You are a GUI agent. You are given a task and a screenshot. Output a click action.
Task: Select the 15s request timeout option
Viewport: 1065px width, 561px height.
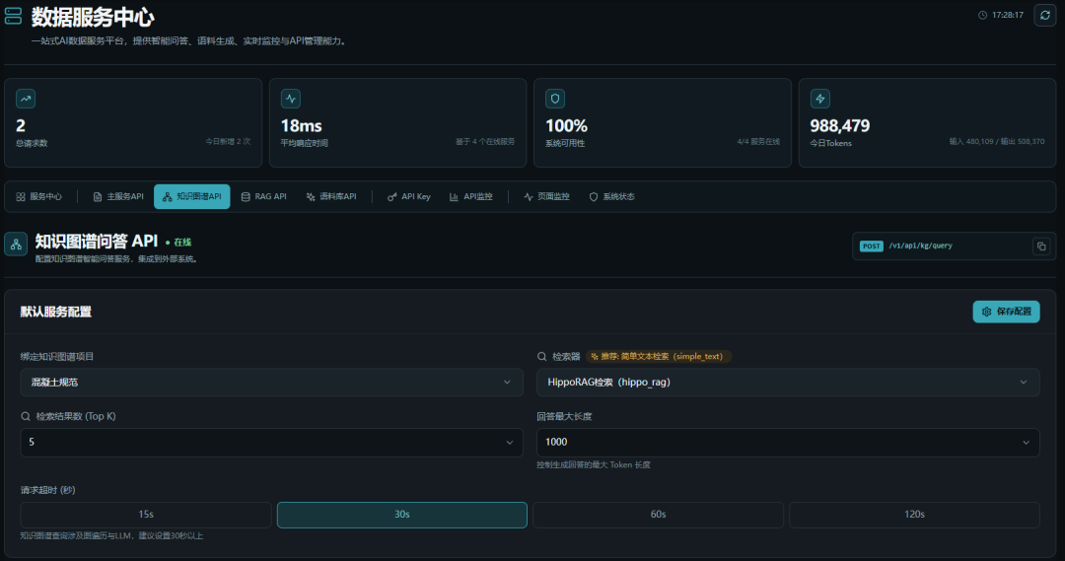146,515
